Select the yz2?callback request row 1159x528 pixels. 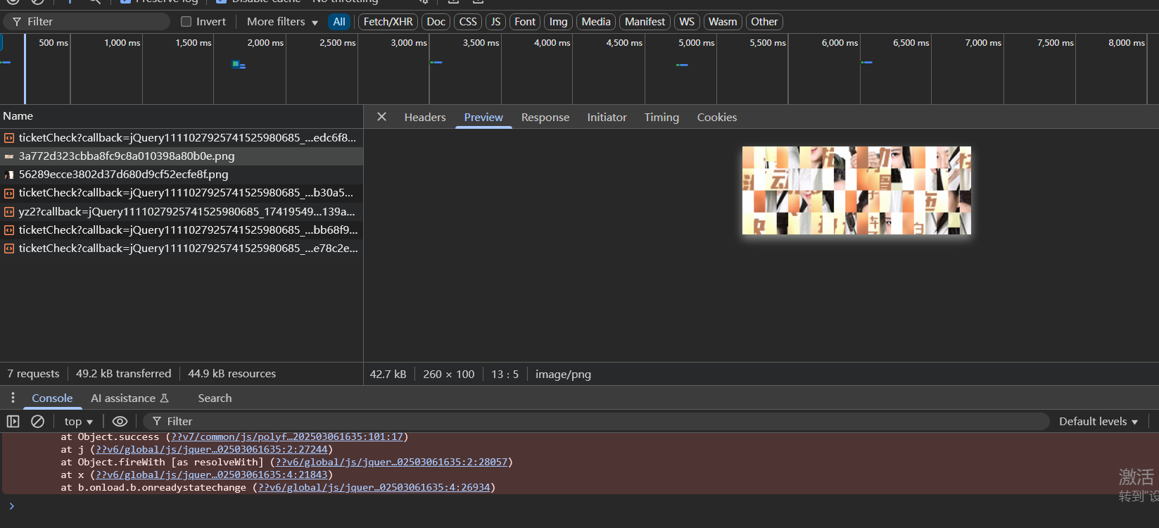(x=186, y=211)
